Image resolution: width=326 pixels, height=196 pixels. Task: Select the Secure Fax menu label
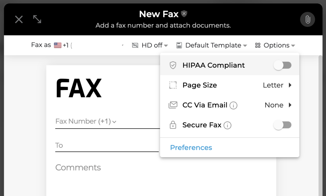click(x=202, y=125)
